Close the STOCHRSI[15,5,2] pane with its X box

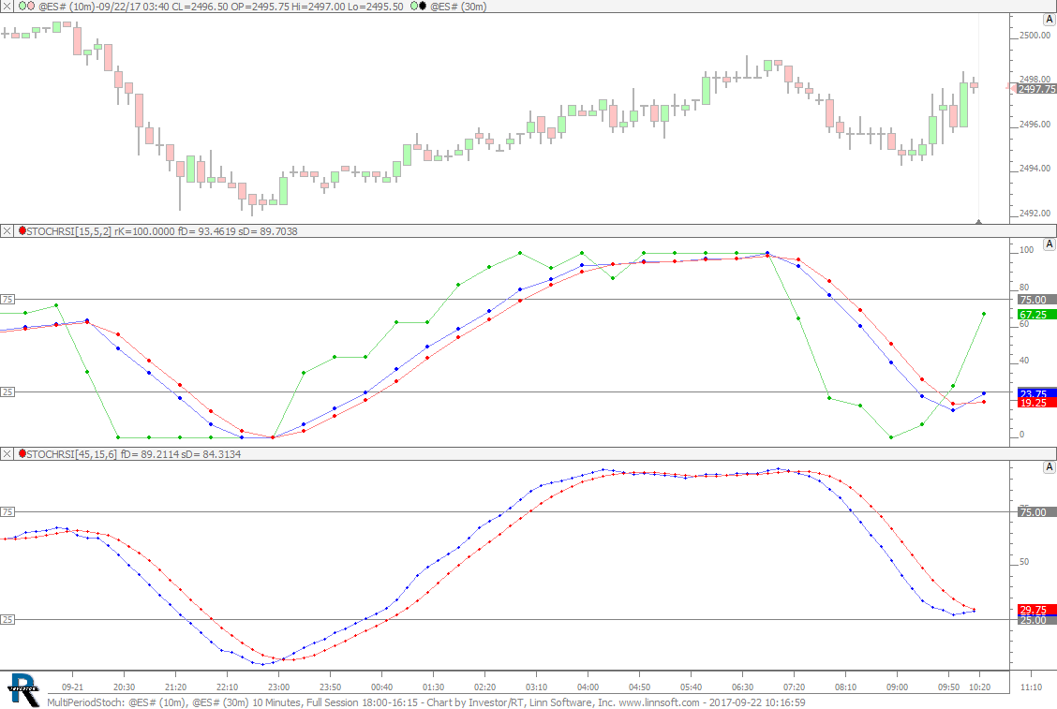7,231
